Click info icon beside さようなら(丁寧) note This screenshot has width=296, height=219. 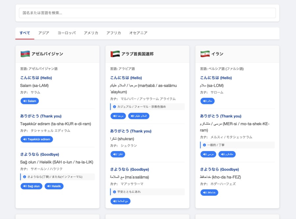point(25,177)
